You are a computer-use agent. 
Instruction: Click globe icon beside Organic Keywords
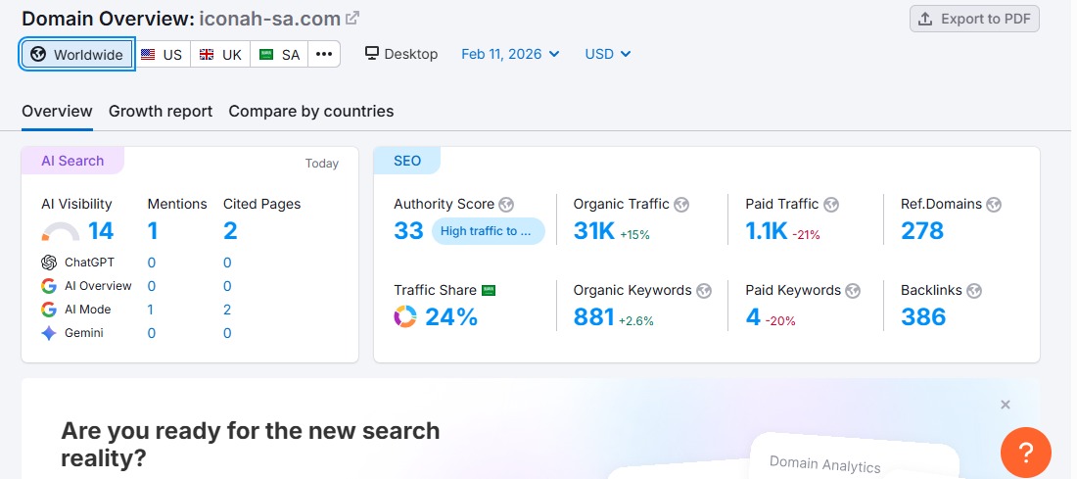[x=704, y=291]
